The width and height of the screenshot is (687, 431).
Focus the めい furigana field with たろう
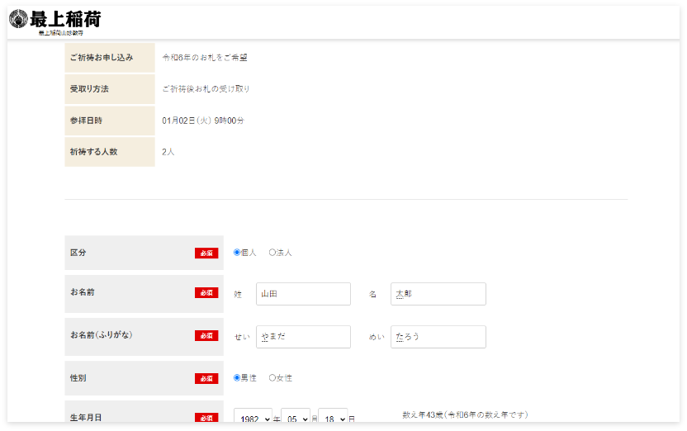pos(438,337)
